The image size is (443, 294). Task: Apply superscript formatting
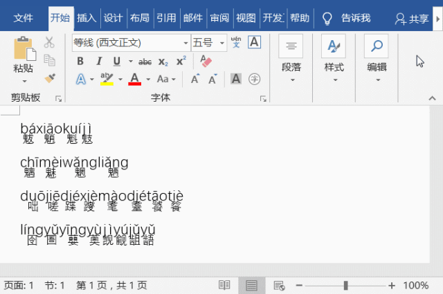(x=181, y=62)
